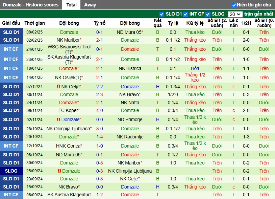Click the Tỷ số column header
275x199 pixels.
(x=99, y=23)
